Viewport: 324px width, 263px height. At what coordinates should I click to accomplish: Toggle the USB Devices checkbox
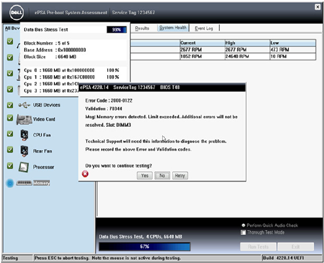(x=10, y=105)
